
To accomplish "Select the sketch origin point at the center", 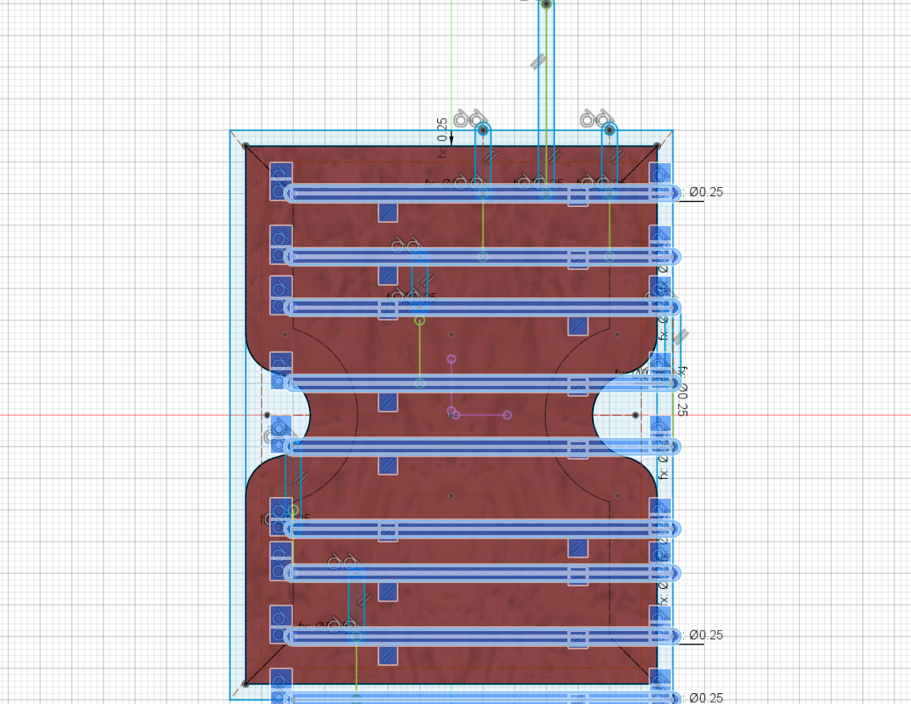I will (451, 415).
